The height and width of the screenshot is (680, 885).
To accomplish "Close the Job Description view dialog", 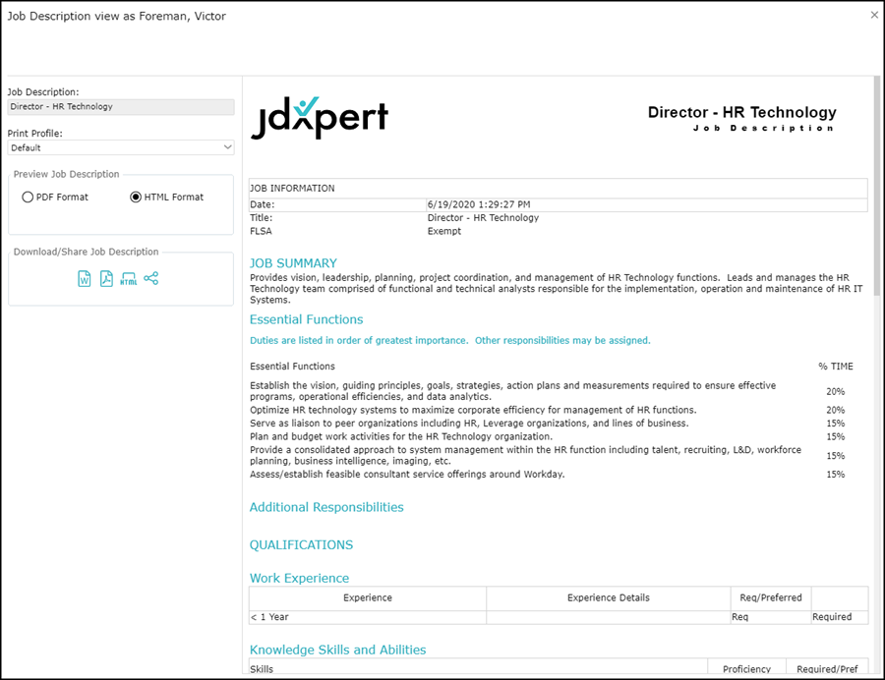I will [875, 15].
